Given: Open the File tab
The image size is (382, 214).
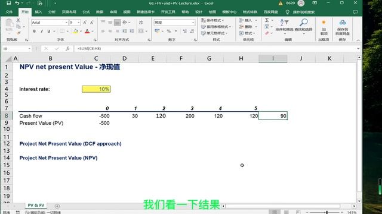Looking at the screenshot, I should [9, 12].
